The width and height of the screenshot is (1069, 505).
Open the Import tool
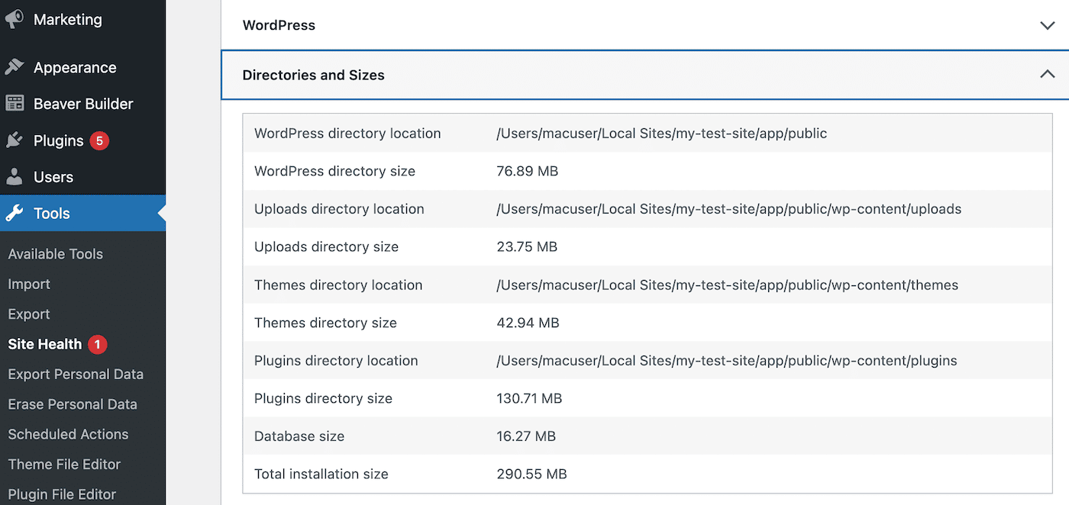click(28, 284)
